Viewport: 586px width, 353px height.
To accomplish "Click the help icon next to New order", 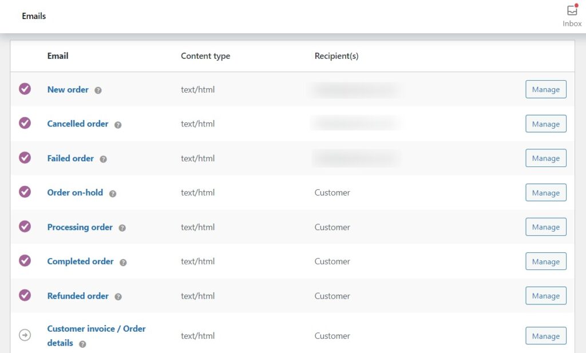I will pyautogui.click(x=98, y=90).
